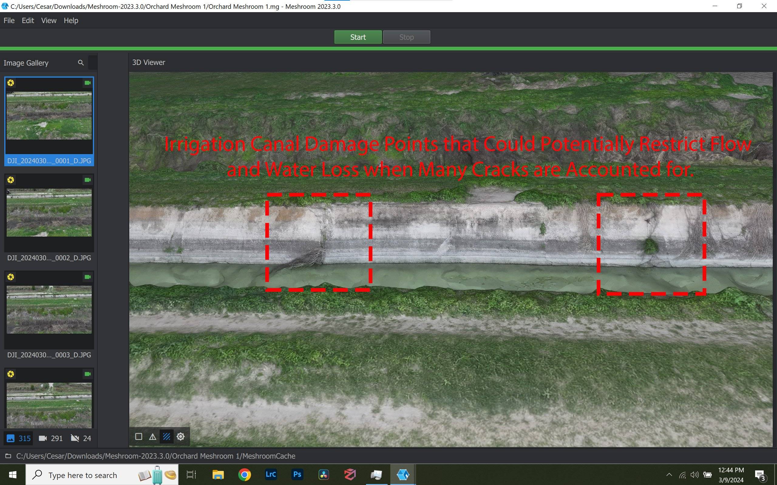Select the DJI 0002_D.JPG thumbnail
The image size is (777, 485).
pos(49,213)
